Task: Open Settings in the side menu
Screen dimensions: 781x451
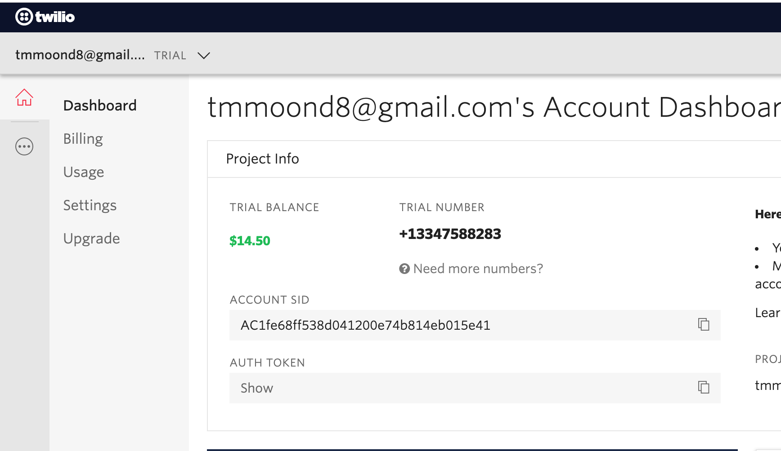Action: 90,205
